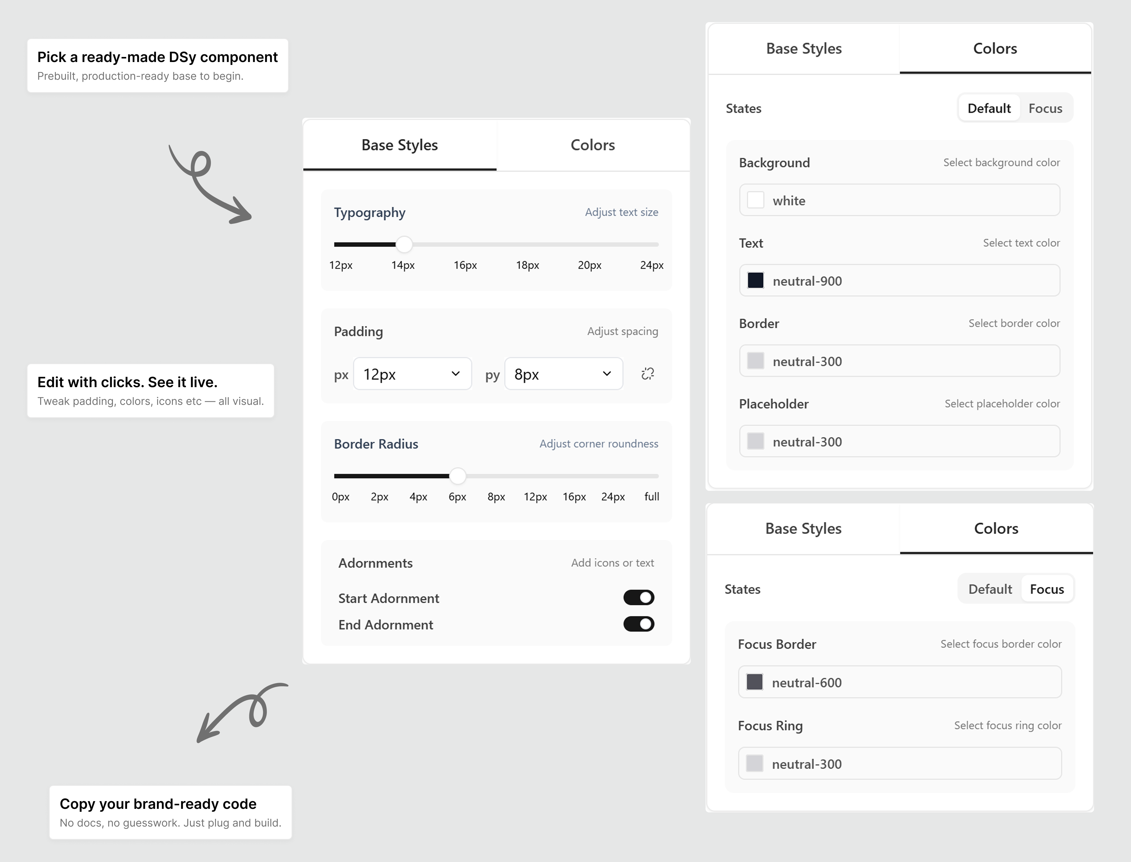Click the neutral-900 text color swatch
Image resolution: width=1131 pixels, height=862 pixels.
point(755,281)
